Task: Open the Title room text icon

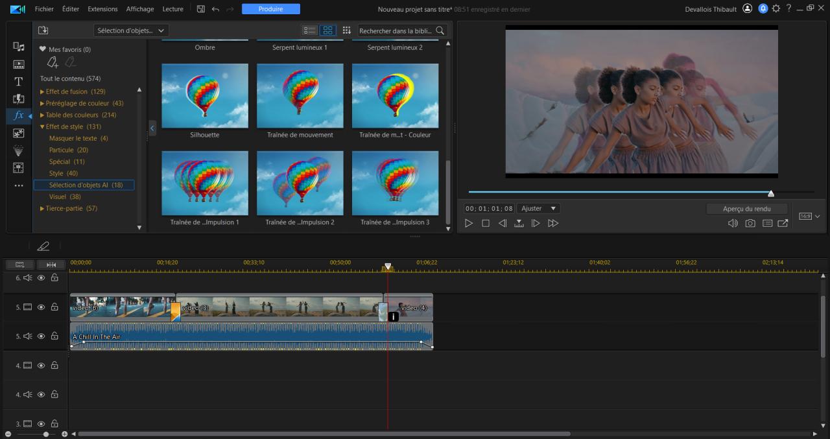Action: click(x=19, y=82)
